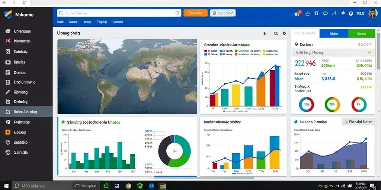Click the scroll-up arrow on right panel
This screenshot has width=381, height=190.
378,30
